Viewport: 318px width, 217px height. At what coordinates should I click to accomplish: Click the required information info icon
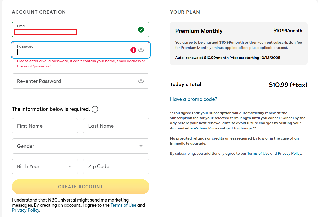pos(95,109)
